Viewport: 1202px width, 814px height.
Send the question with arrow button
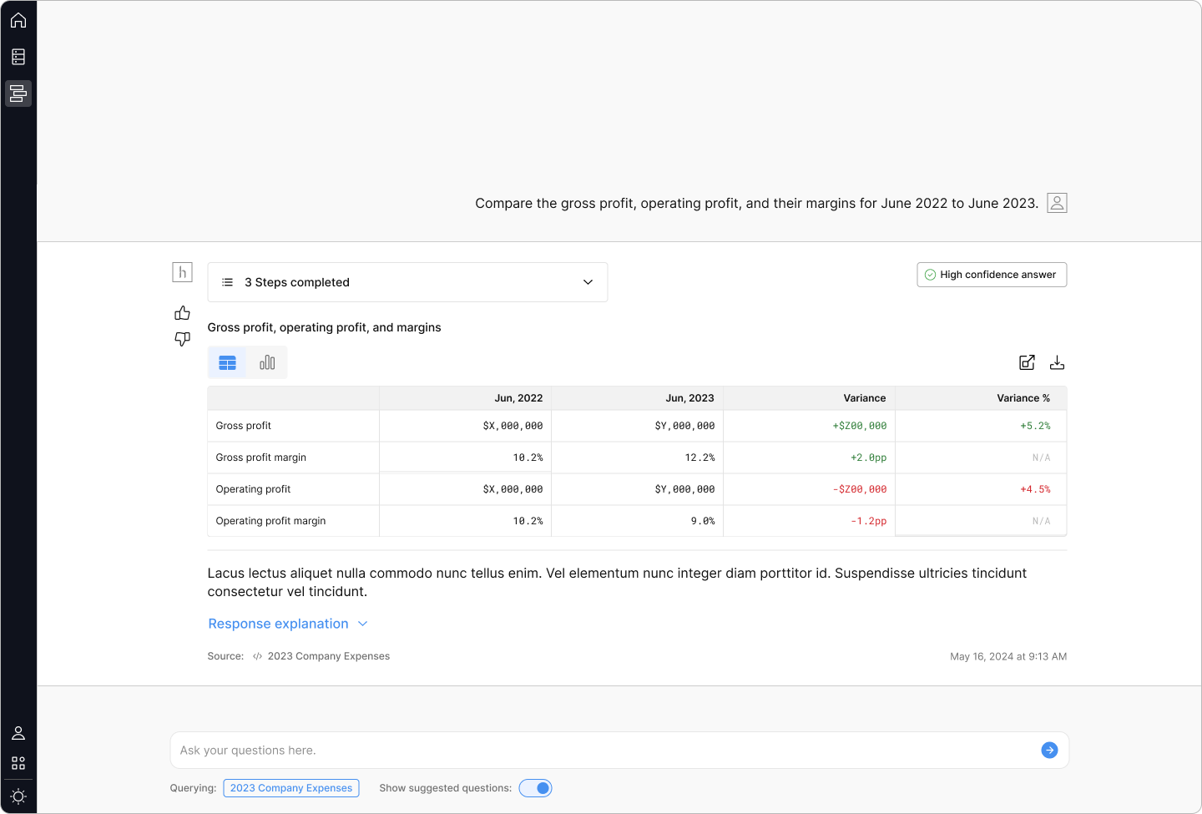click(1049, 751)
